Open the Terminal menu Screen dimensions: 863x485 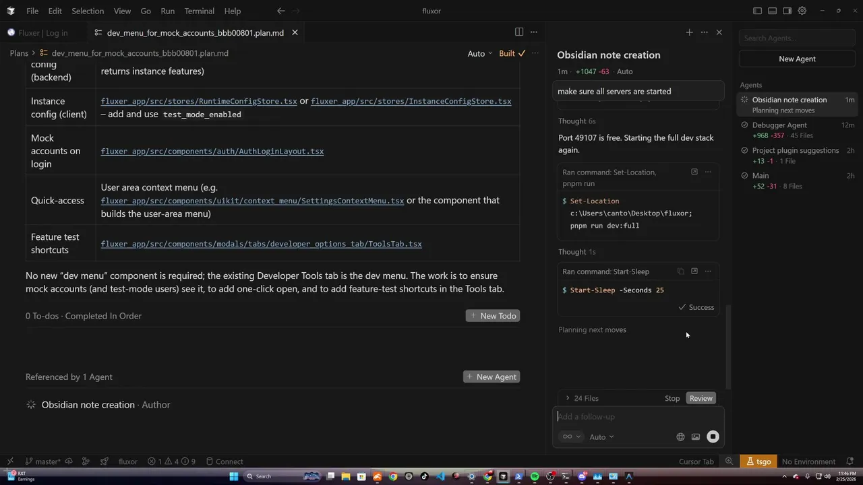(200, 11)
